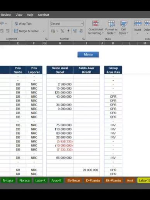Switch to the yellow Laba-12 sheet tab
The height and width of the screenshot is (200, 150).
pos(144,181)
